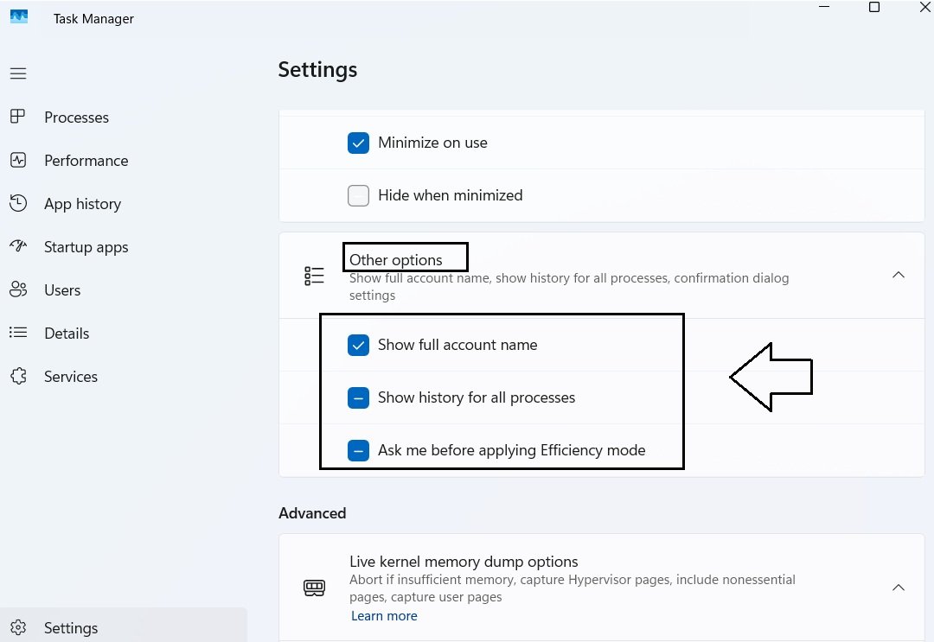Click the Show full account name label
The image size is (934, 642).
457,345
